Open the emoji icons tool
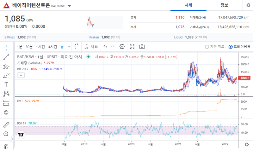 [6, 112]
